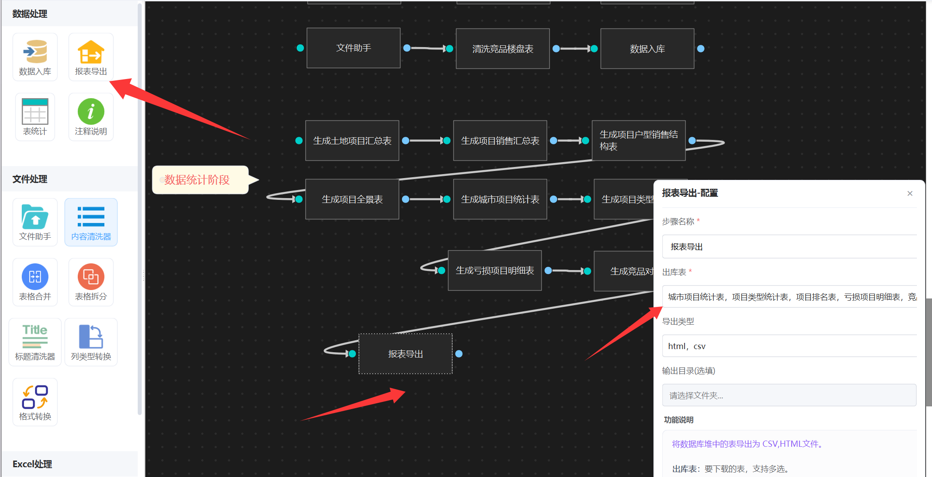Click the output port of 清洗竞品楼盘表 node

(x=556, y=49)
